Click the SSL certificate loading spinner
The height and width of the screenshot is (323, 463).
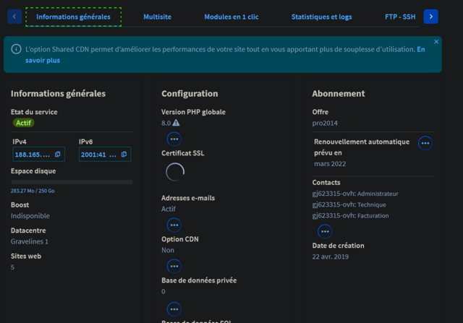click(175, 172)
